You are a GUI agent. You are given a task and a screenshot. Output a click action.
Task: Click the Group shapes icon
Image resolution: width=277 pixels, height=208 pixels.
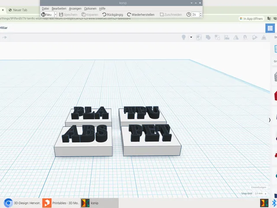pyautogui.click(x=208, y=37)
